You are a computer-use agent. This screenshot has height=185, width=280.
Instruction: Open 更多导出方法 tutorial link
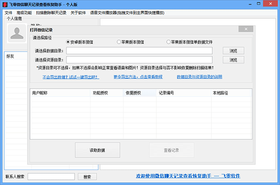[x=138, y=77]
